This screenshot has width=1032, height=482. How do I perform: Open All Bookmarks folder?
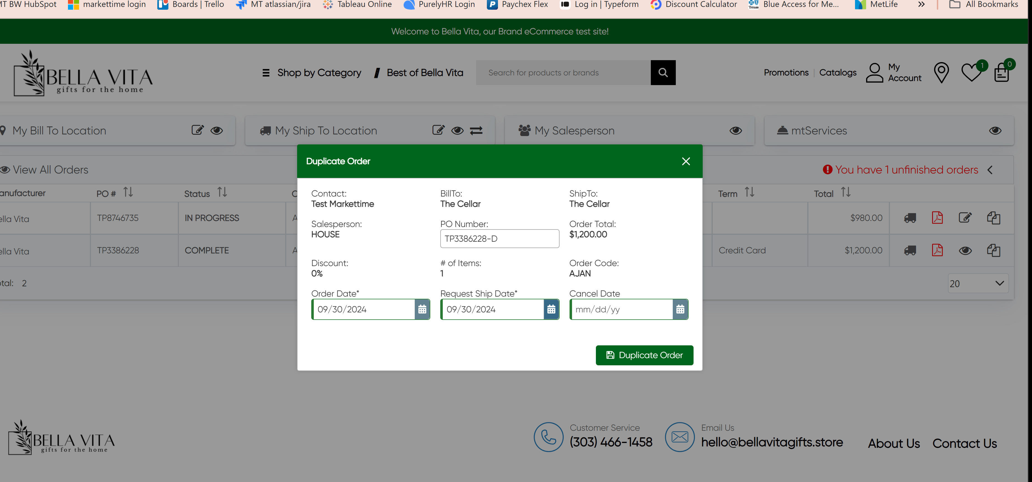983,4
